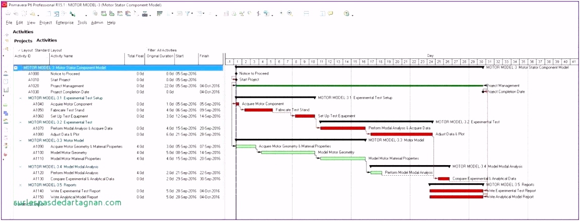Click the green Project Management Gantt bar
This screenshot has height=221, width=580.
click(359, 86)
